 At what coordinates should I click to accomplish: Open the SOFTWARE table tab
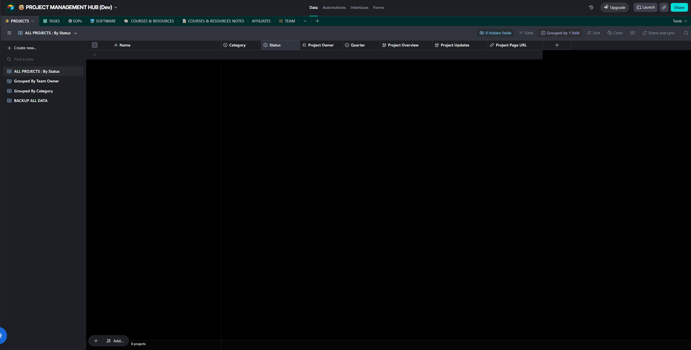pyautogui.click(x=103, y=21)
